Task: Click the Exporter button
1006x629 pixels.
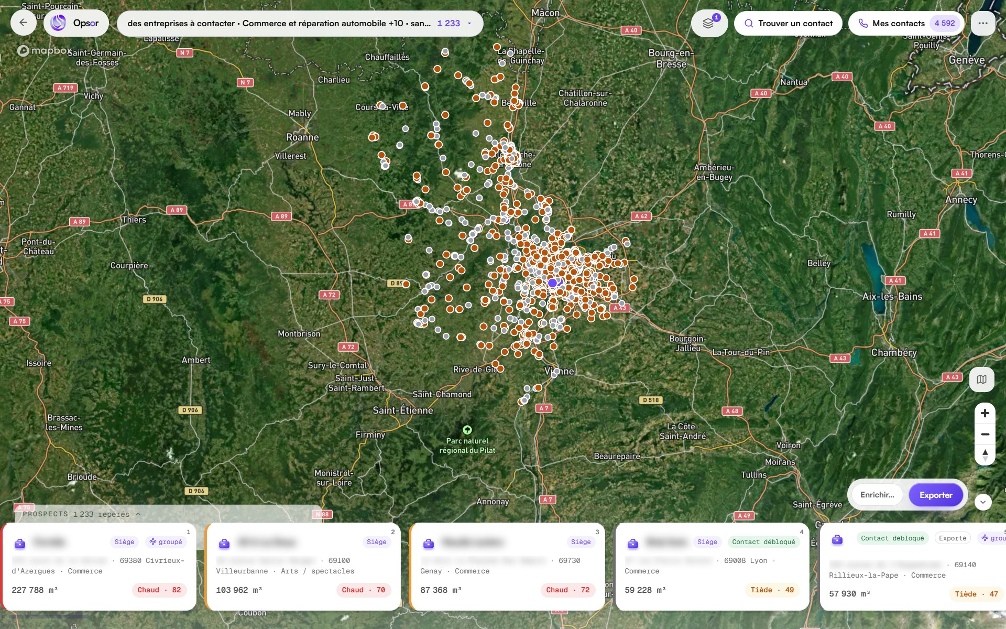Action: 936,495
